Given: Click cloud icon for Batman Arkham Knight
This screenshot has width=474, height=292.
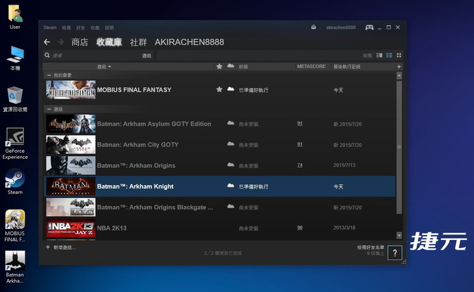Looking at the screenshot, I should 230,186.
